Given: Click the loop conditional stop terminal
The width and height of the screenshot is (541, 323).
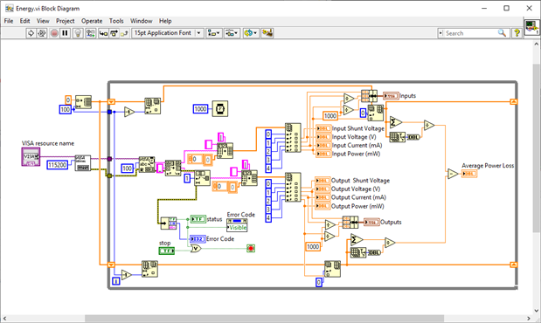Looking at the screenshot, I should (251, 248).
